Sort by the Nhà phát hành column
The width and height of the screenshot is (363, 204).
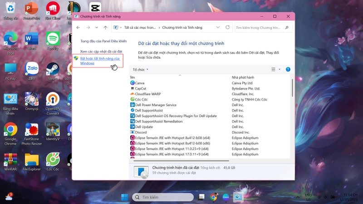click(x=260, y=77)
